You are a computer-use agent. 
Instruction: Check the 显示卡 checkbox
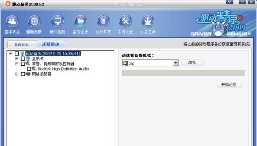point(23,58)
